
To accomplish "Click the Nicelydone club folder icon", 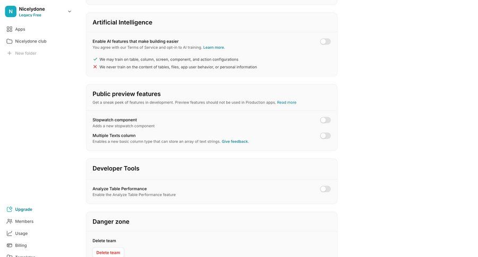I will tap(10, 41).
